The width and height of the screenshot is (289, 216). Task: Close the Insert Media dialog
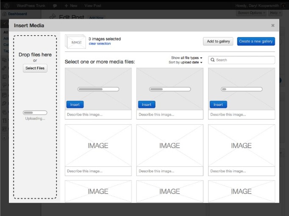[x=273, y=25]
